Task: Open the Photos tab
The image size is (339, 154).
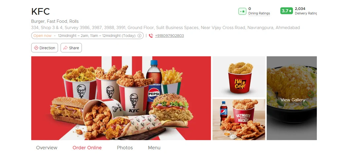Action: point(125,148)
